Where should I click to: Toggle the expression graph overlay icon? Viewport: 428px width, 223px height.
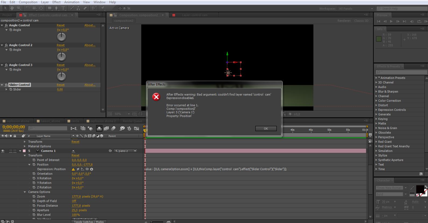[x=83, y=169]
